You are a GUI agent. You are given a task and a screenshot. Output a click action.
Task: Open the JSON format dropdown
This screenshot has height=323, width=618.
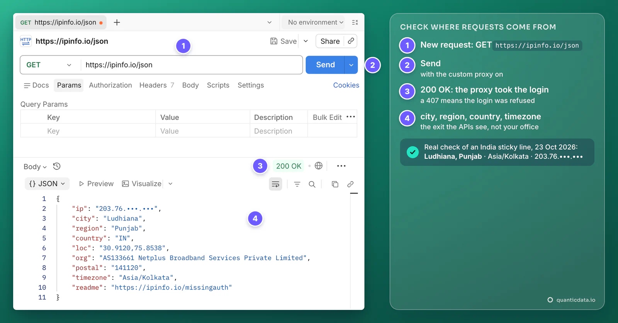point(47,184)
